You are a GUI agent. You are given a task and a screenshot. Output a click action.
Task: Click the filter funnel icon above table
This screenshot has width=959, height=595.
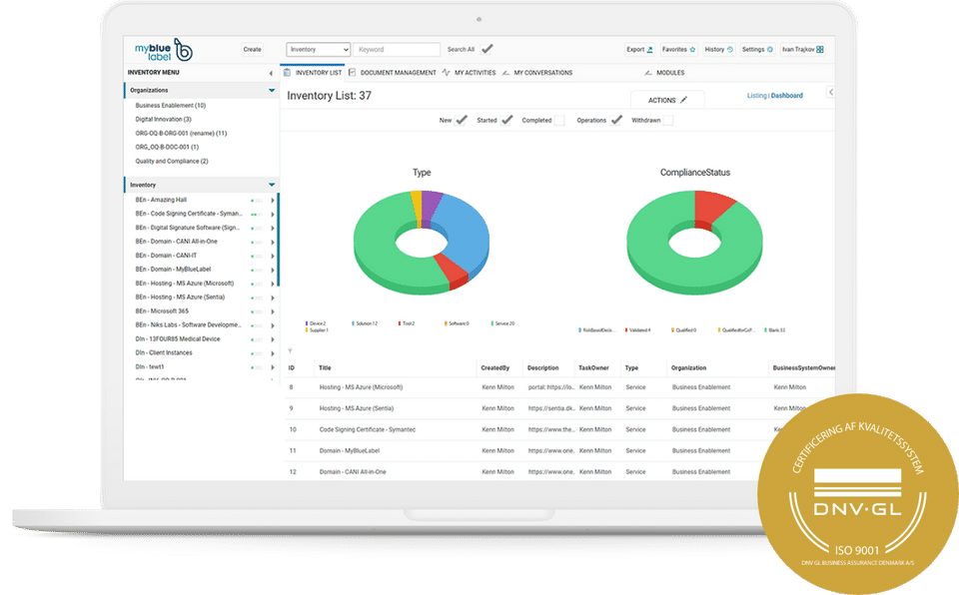(x=290, y=351)
